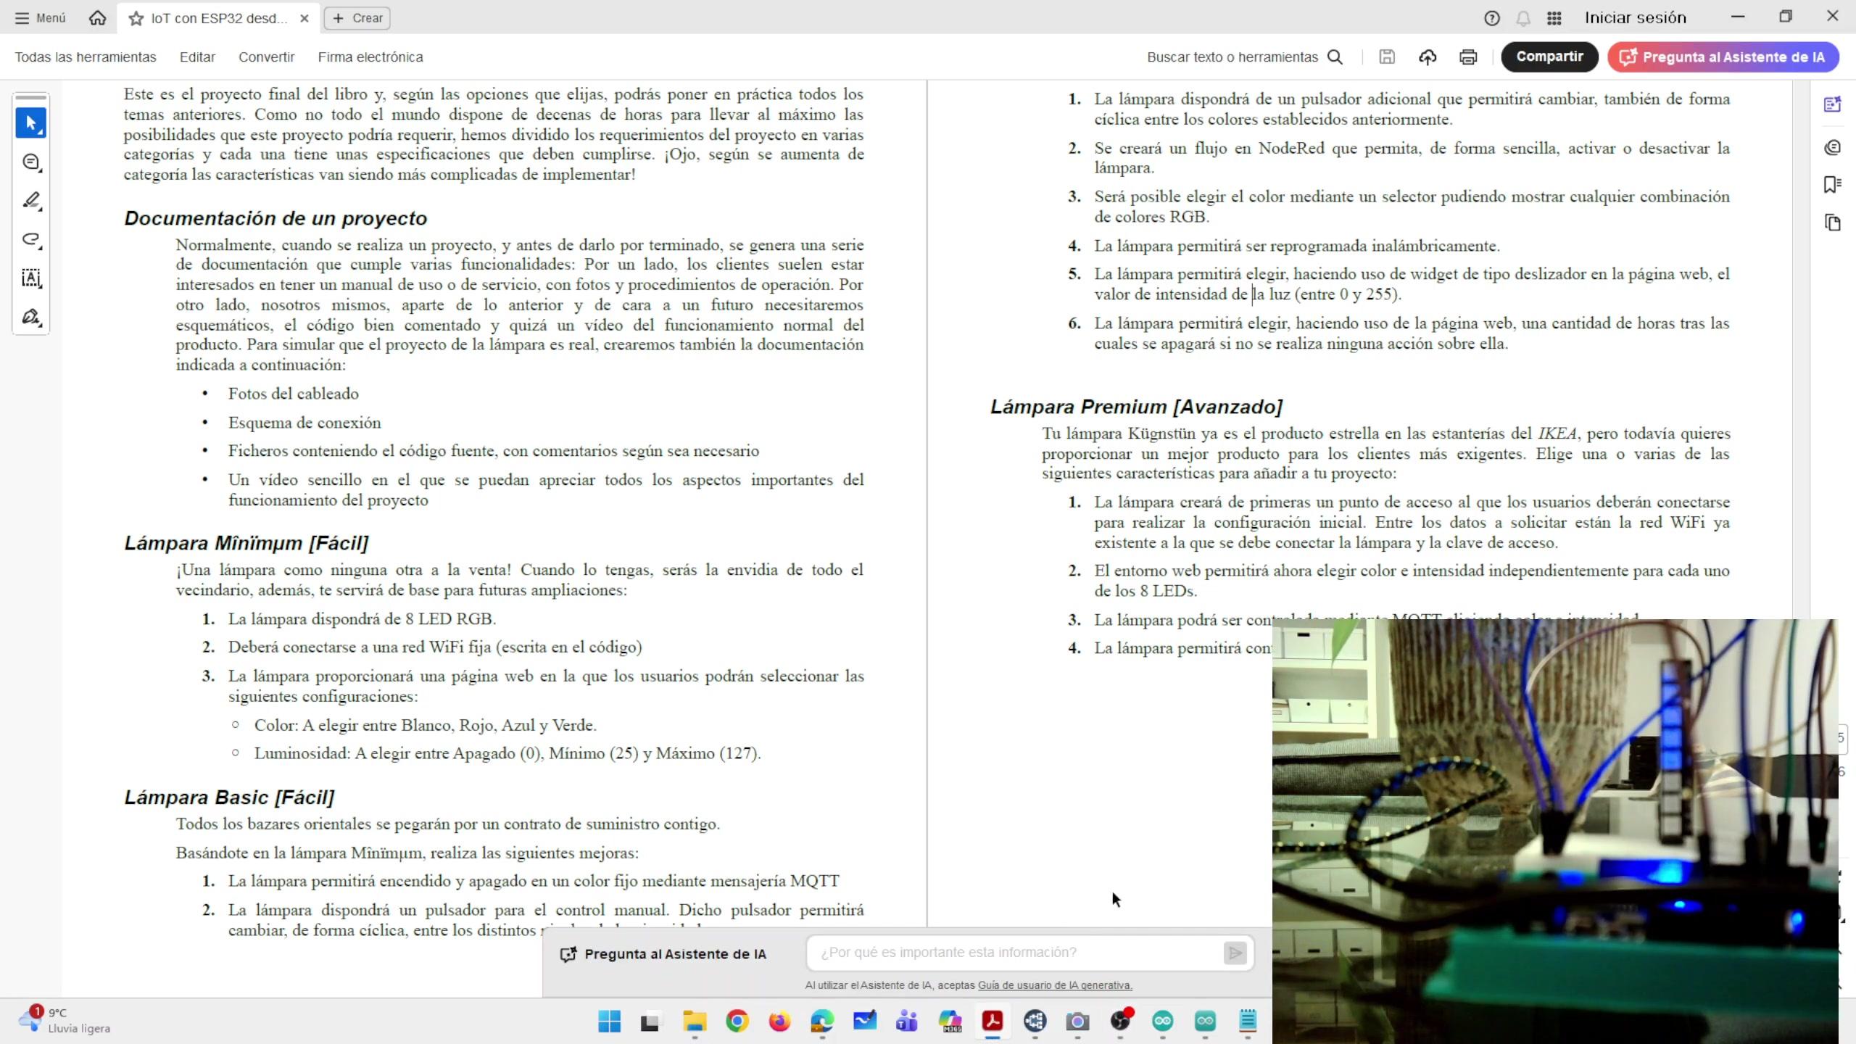This screenshot has width=1856, height=1044.
Task: Open the Convertir menu
Action: (266, 57)
